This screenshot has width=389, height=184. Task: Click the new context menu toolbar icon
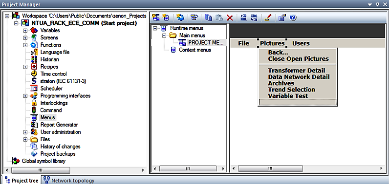point(166,18)
